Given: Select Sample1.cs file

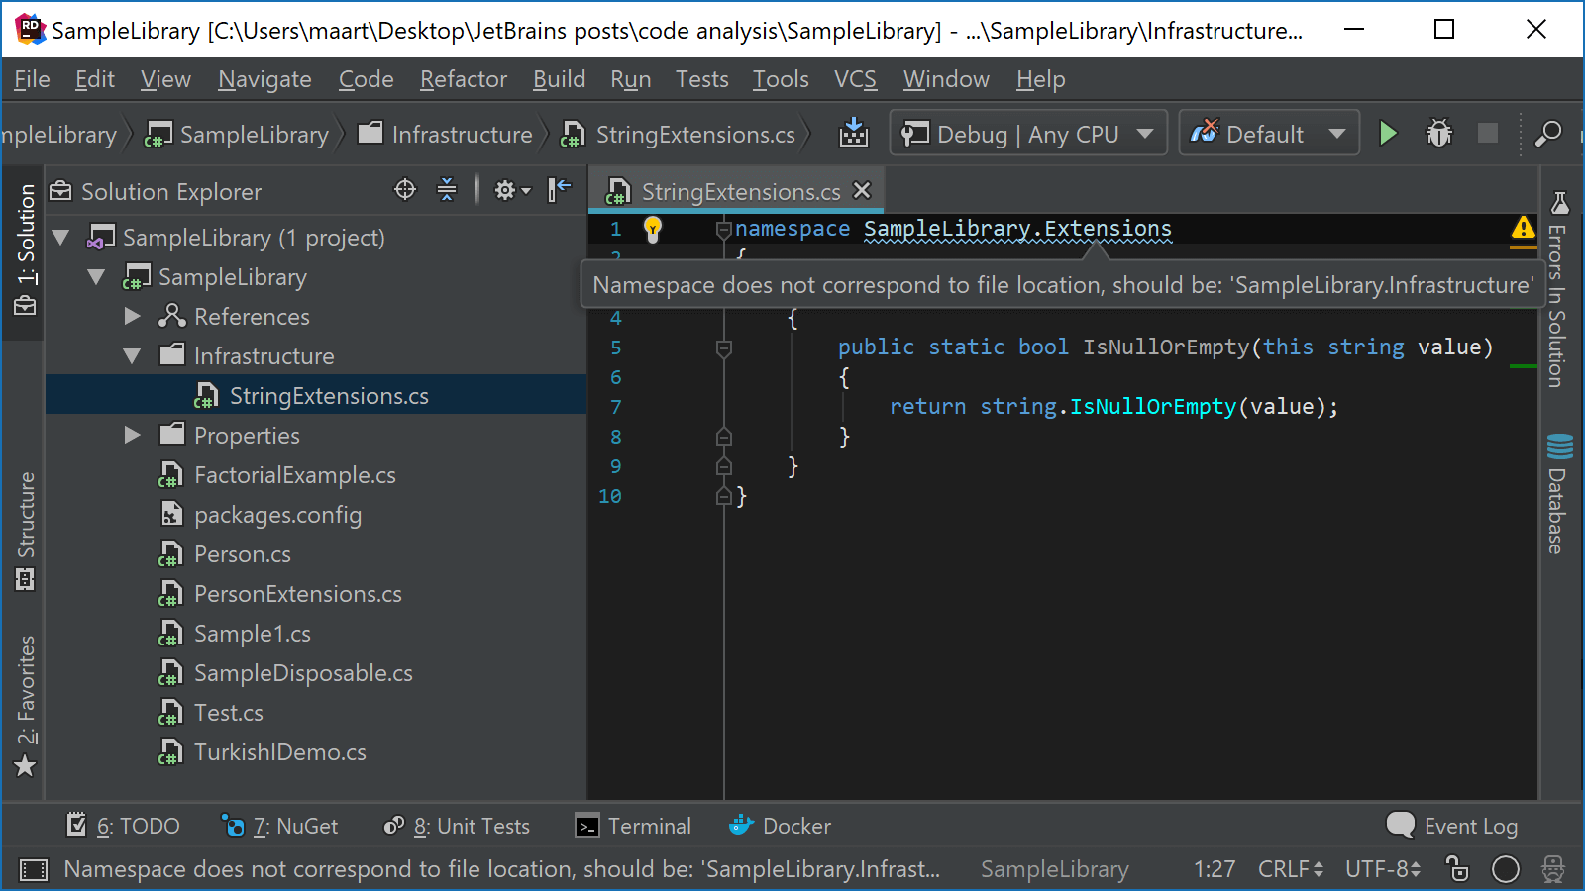Looking at the screenshot, I should pos(252,634).
